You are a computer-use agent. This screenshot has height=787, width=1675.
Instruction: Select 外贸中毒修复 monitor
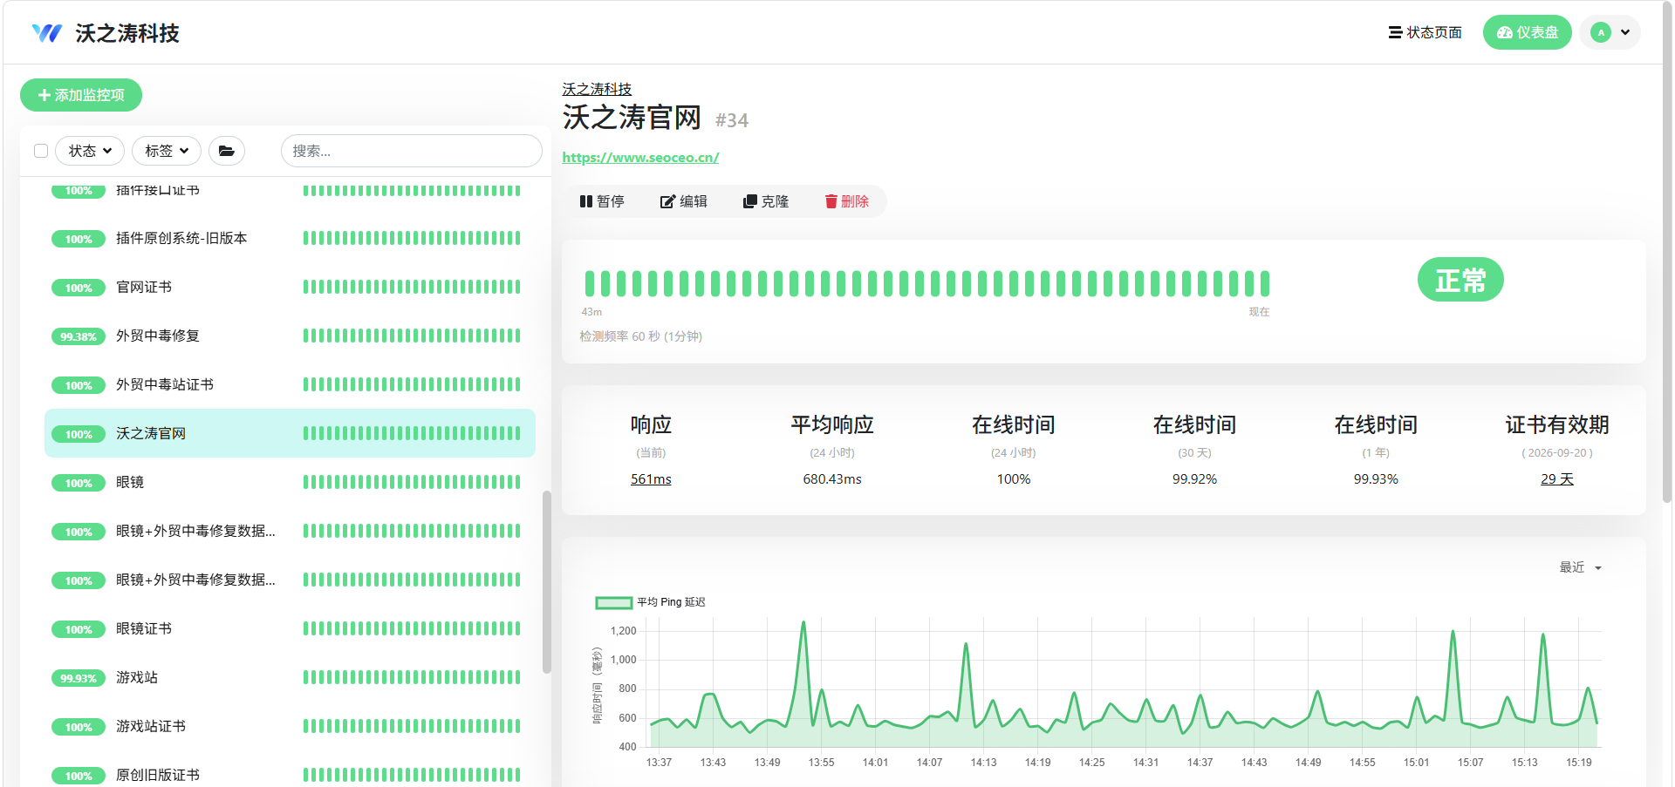point(290,336)
